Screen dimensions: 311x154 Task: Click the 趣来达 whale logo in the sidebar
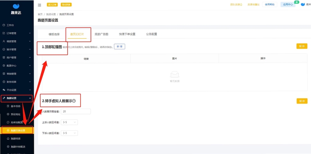tap(16, 6)
